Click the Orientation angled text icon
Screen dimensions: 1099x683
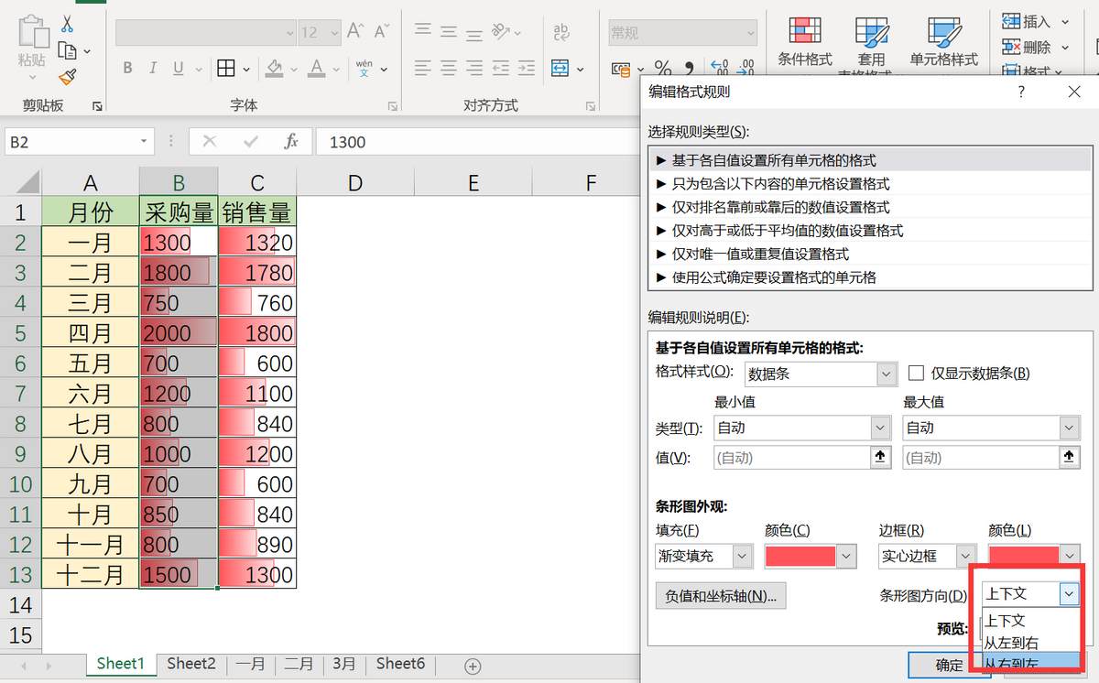pos(501,32)
